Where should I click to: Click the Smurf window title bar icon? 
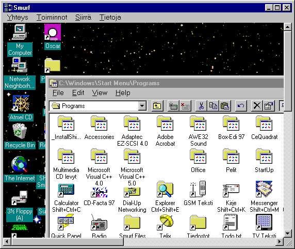coord(8,8)
